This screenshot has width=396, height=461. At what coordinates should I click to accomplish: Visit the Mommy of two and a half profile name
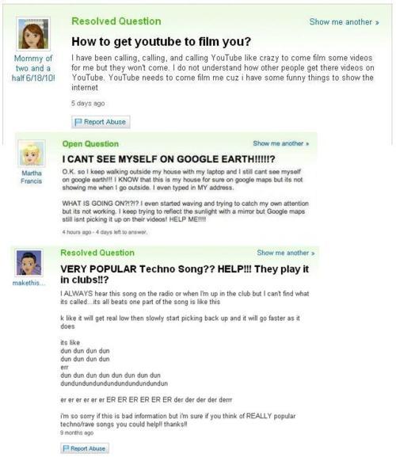[33, 68]
